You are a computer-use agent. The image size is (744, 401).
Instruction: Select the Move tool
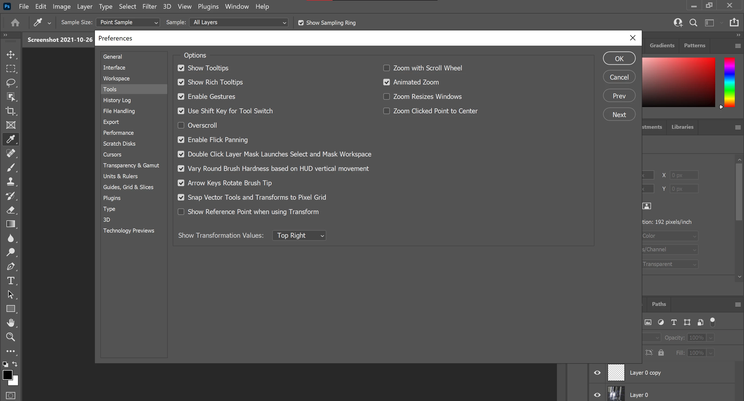coord(11,55)
